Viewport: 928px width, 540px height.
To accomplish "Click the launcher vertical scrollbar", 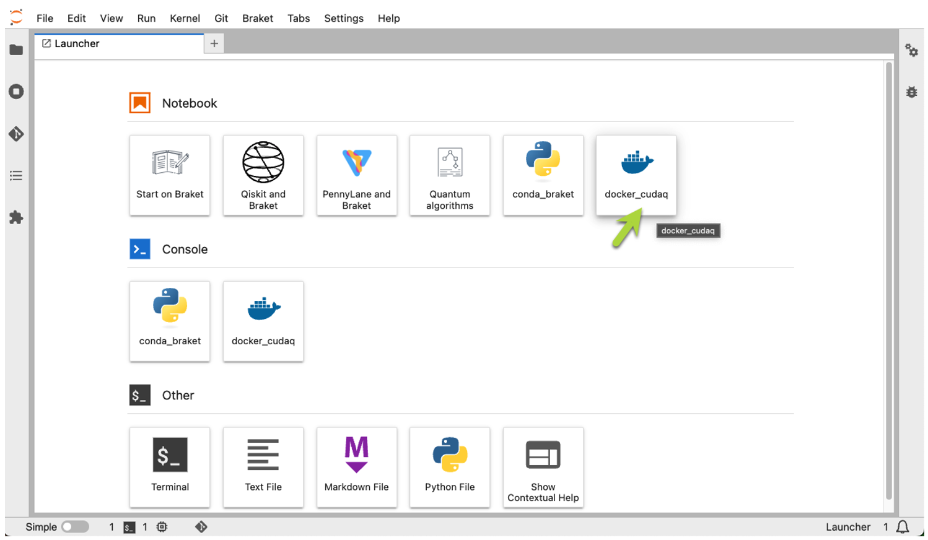I will 889,281.
